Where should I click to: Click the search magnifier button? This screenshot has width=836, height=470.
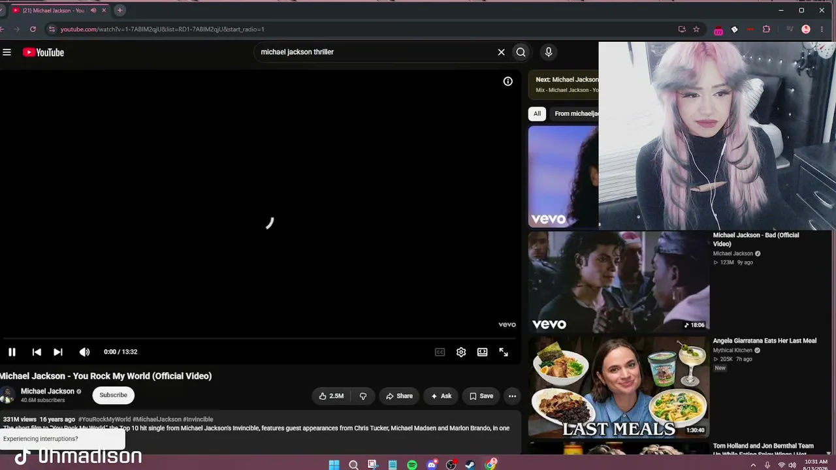tap(521, 52)
